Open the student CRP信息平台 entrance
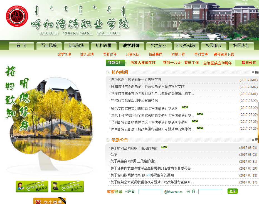 click(67, 187)
